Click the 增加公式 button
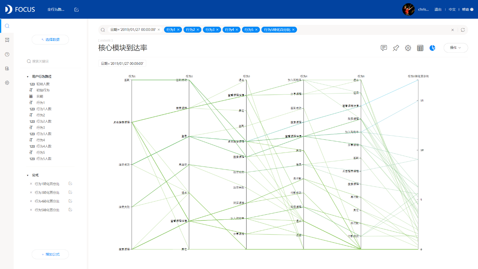This screenshot has width=478, height=269. 51,254
